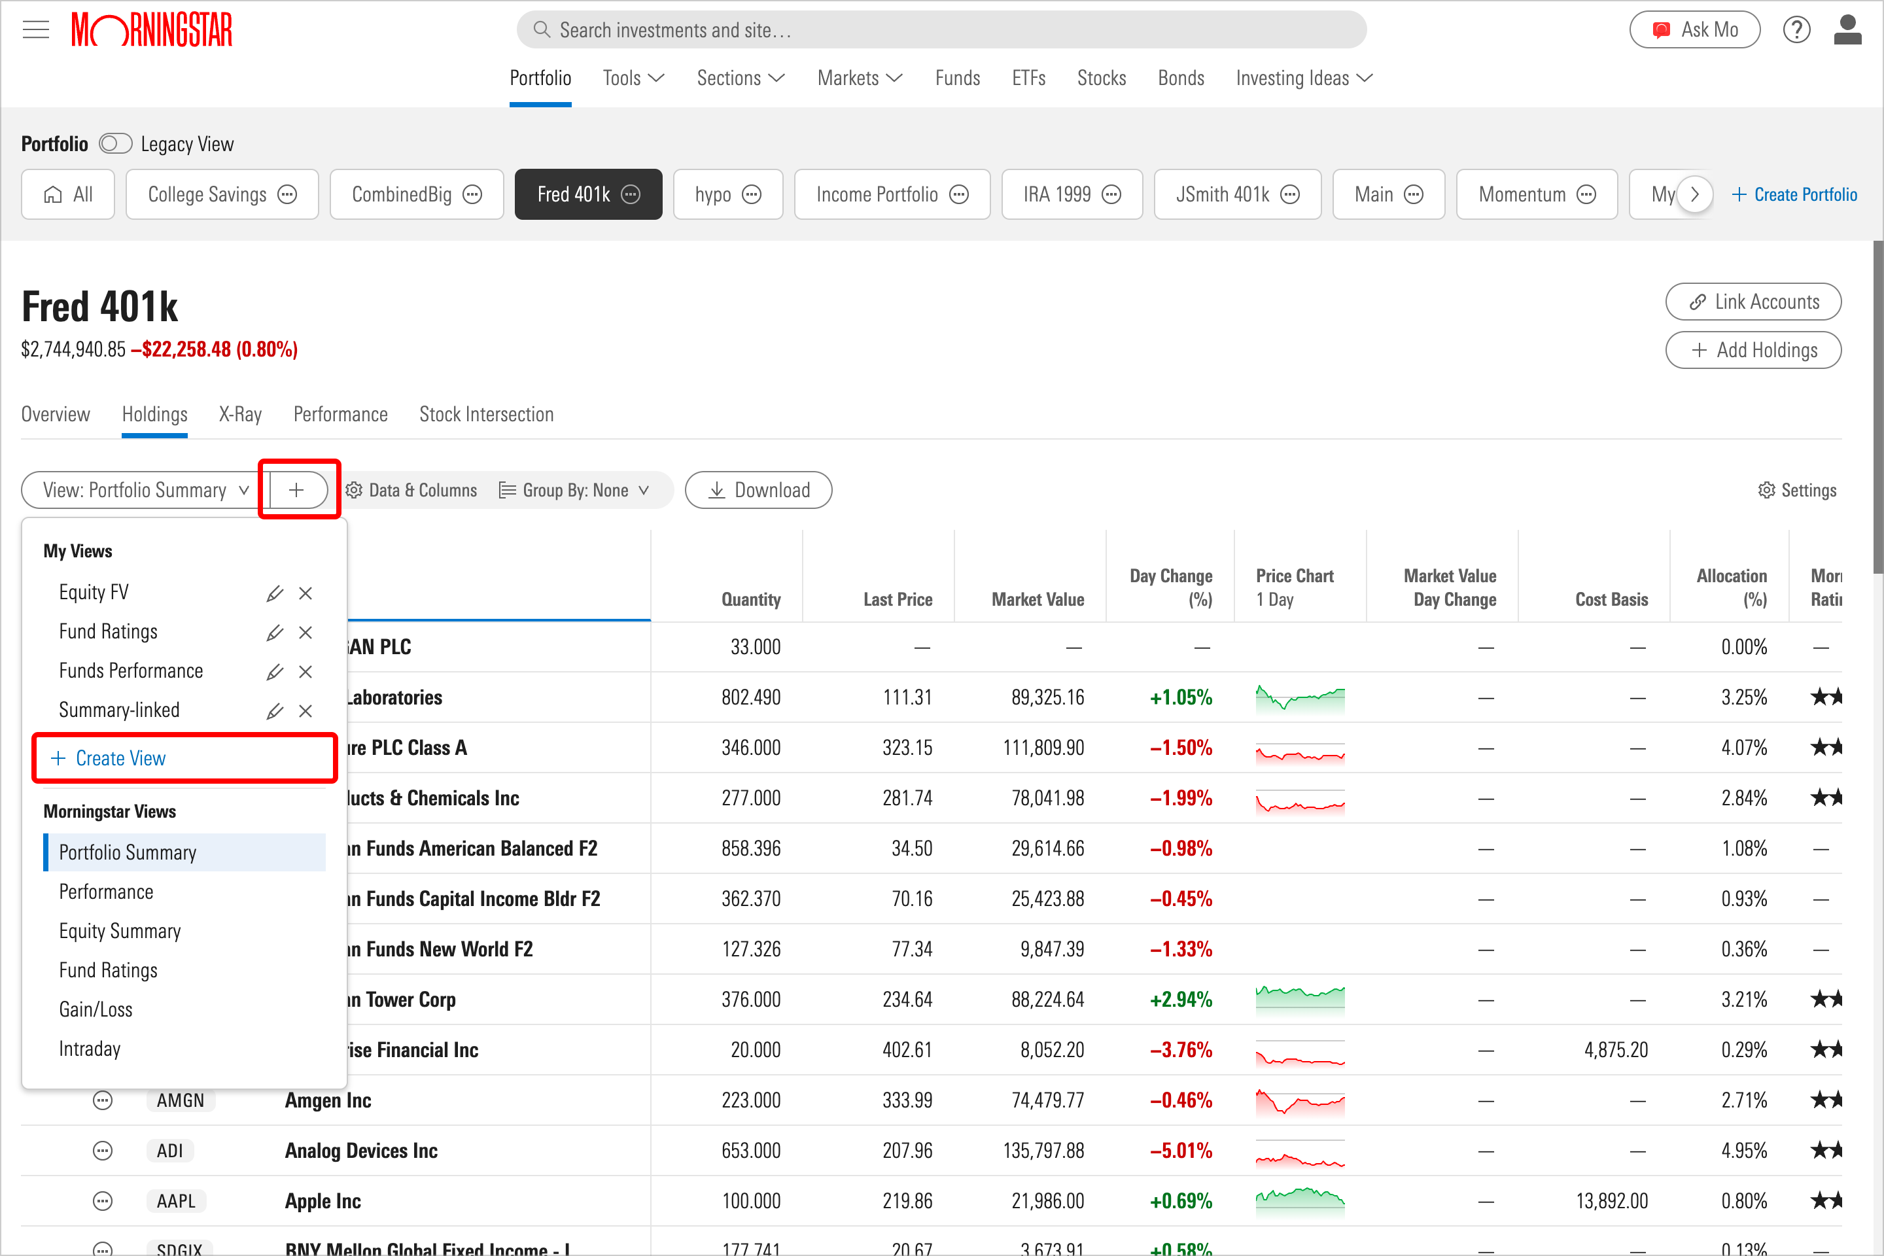Delete the Funds Performance view

coord(305,672)
